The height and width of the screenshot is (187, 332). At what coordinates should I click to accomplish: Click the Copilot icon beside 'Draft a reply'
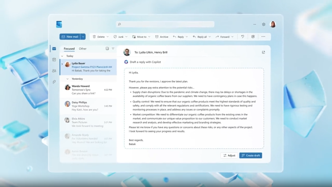(126, 62)
